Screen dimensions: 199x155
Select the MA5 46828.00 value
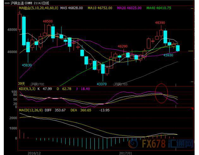[x=72, y=8]
